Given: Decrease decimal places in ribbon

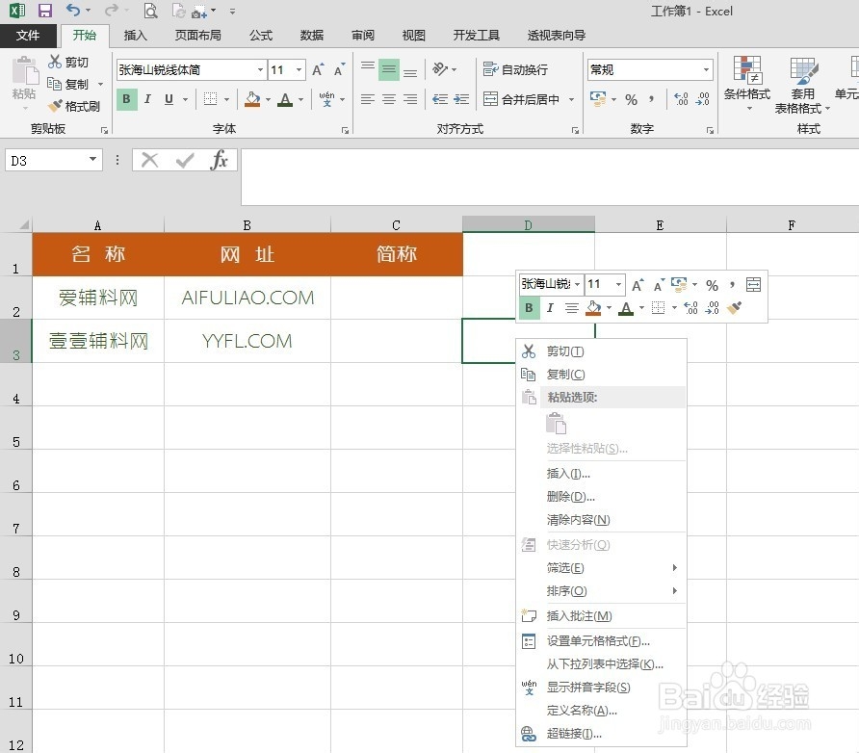Looking at the screenshot, I should tap(703, 99).
